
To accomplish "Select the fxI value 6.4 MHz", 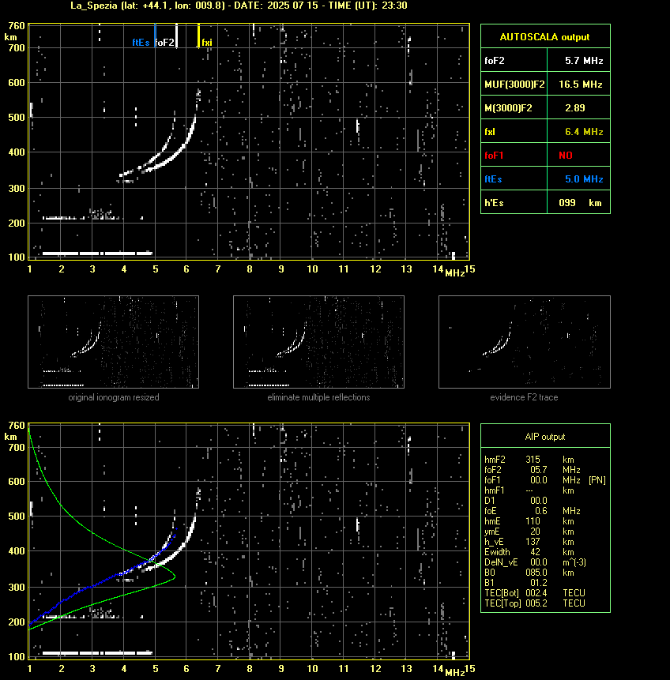I will pos(584,131).
